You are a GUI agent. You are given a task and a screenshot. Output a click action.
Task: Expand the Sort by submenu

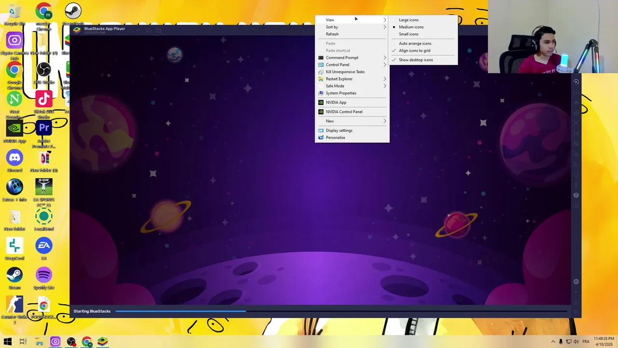(x=352, y=27)
